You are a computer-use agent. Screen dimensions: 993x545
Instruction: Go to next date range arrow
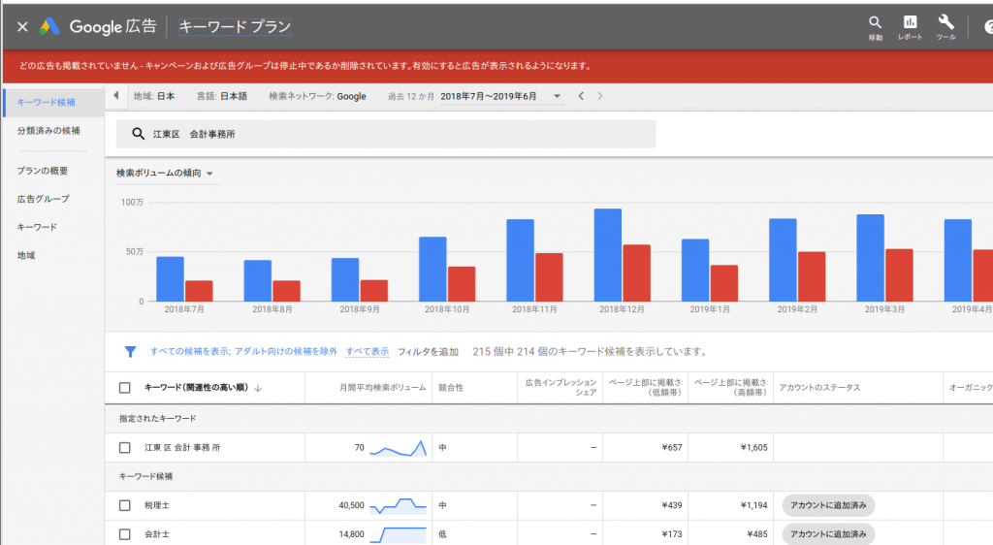[599, 96]
